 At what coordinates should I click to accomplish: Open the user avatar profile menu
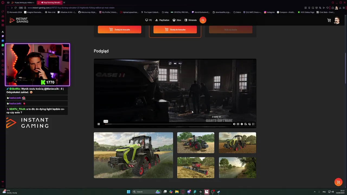(337, 20)
